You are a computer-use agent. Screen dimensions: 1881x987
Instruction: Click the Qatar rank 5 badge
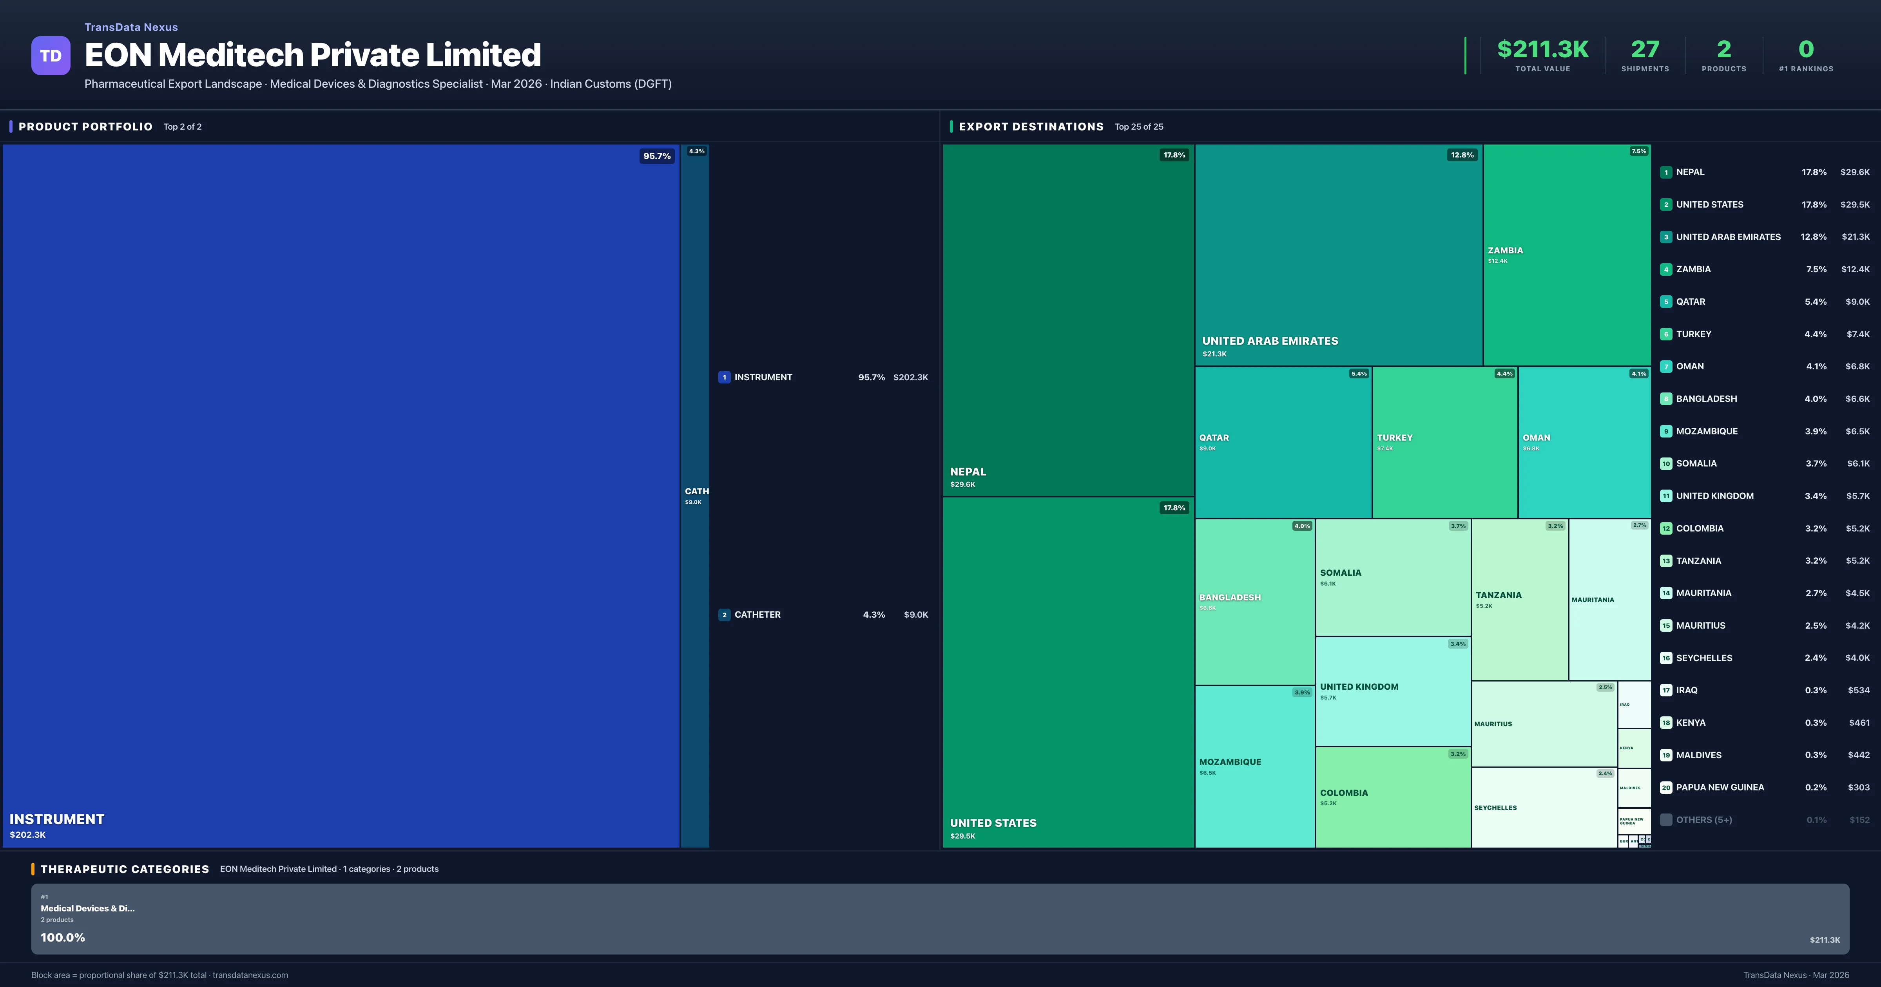coord(1665,302)
